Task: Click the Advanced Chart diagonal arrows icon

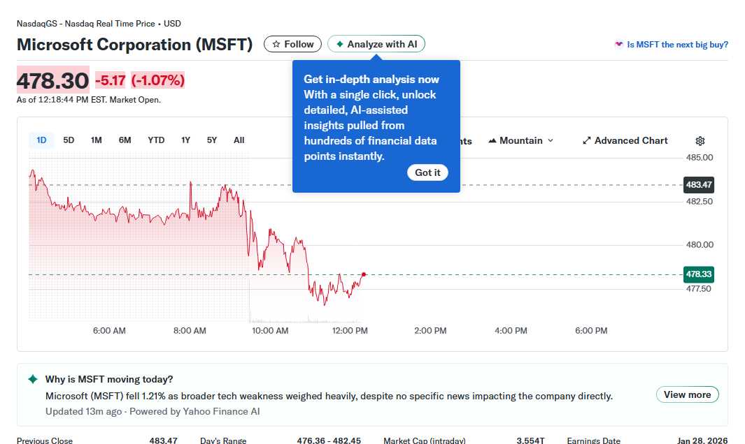Action: (586, 140)
